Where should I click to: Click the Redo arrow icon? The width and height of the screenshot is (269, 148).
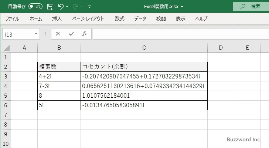75,7
